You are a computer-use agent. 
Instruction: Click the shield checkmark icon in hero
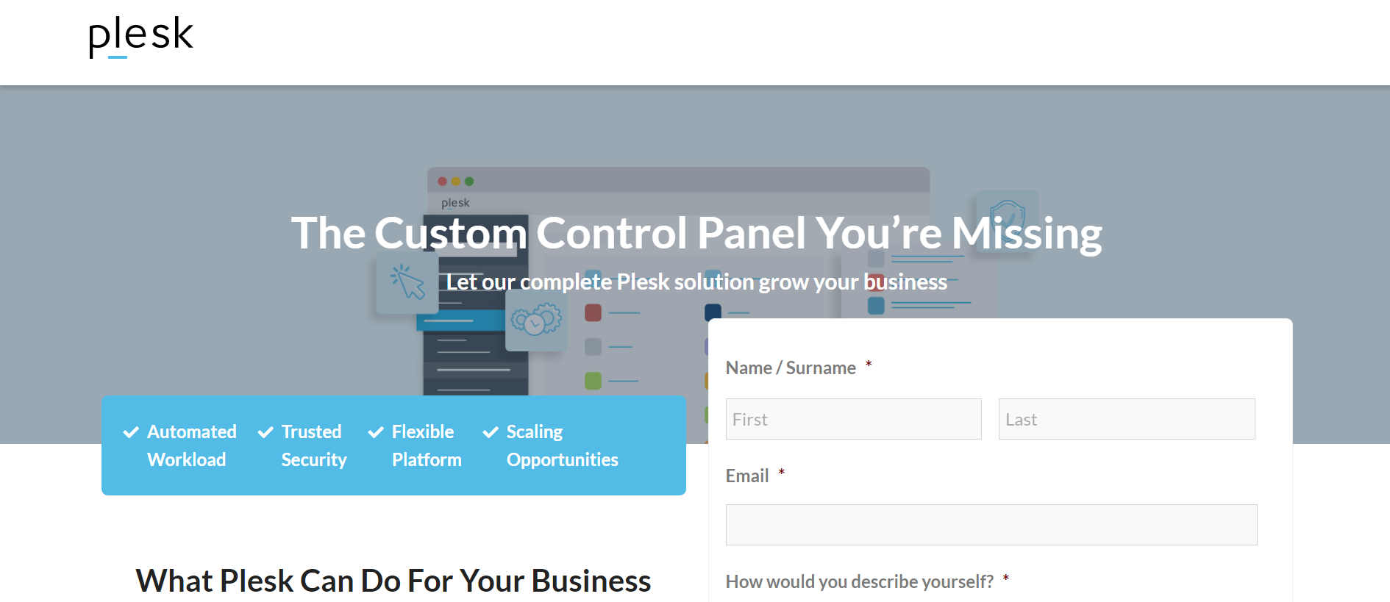click(1008, 218)
